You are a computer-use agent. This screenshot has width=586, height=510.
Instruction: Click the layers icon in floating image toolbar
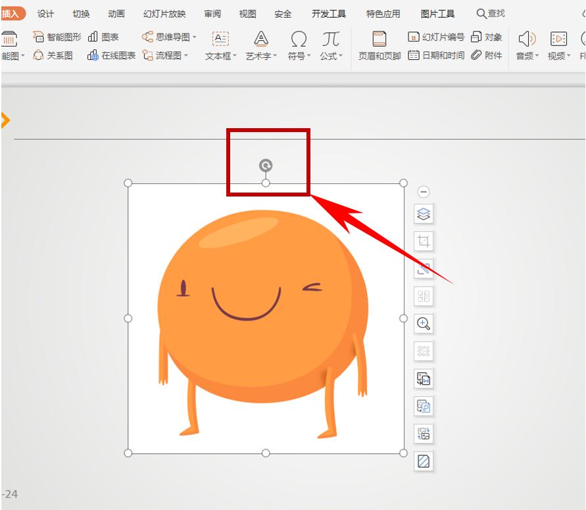click(x=424, y=214)
